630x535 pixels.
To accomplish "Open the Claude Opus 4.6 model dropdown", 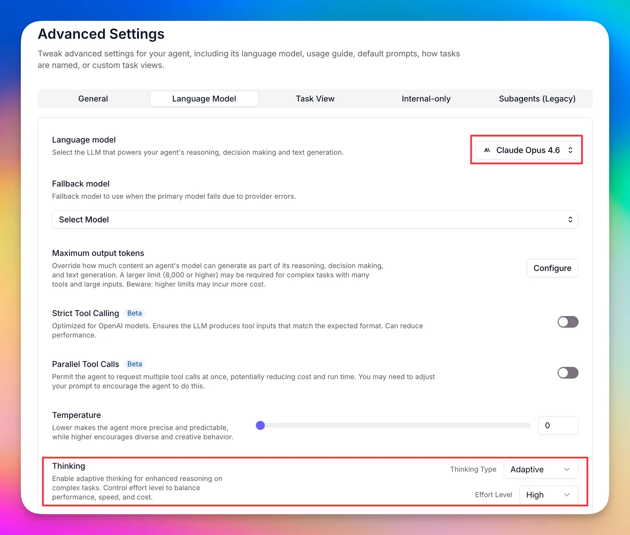I will pos(527,150).
